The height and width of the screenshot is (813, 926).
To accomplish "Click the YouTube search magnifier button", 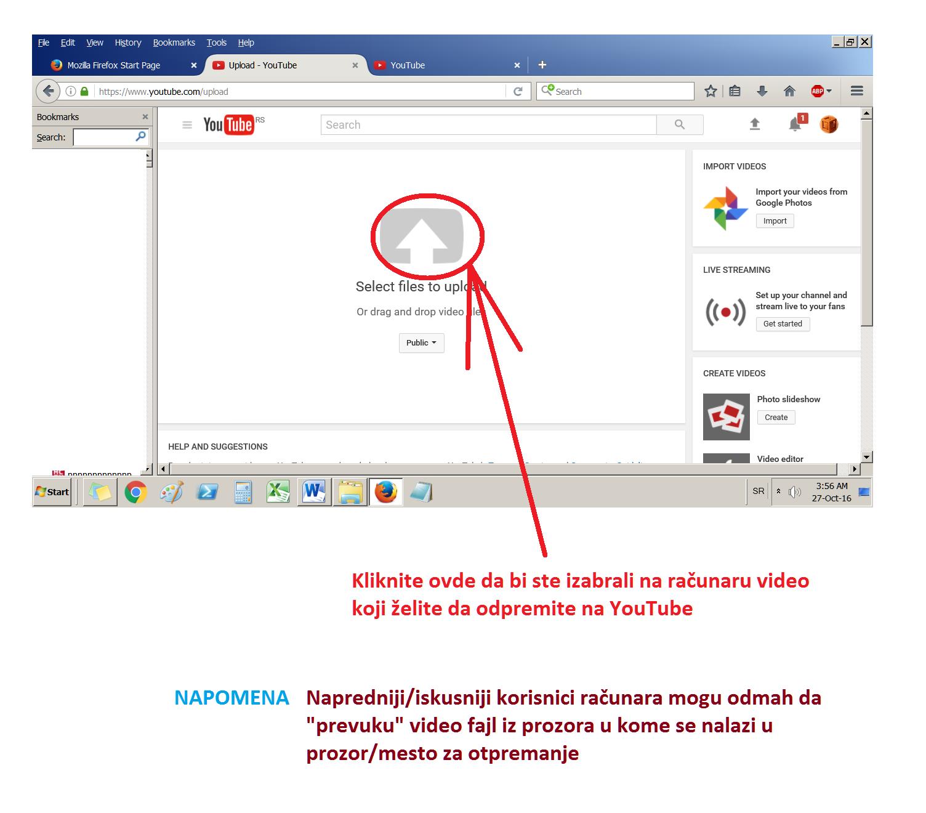I will click(x=680, y=124).
